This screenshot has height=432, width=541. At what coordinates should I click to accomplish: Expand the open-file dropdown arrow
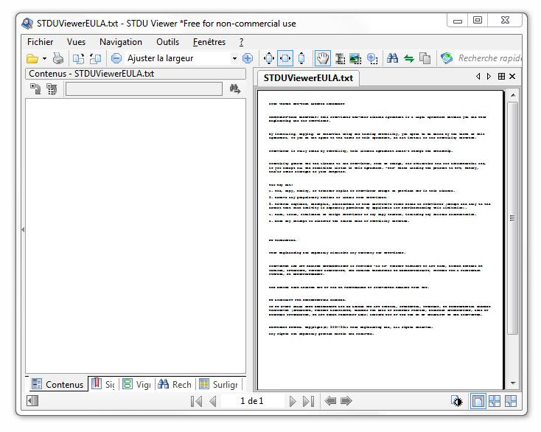click(x=44, y=58)
